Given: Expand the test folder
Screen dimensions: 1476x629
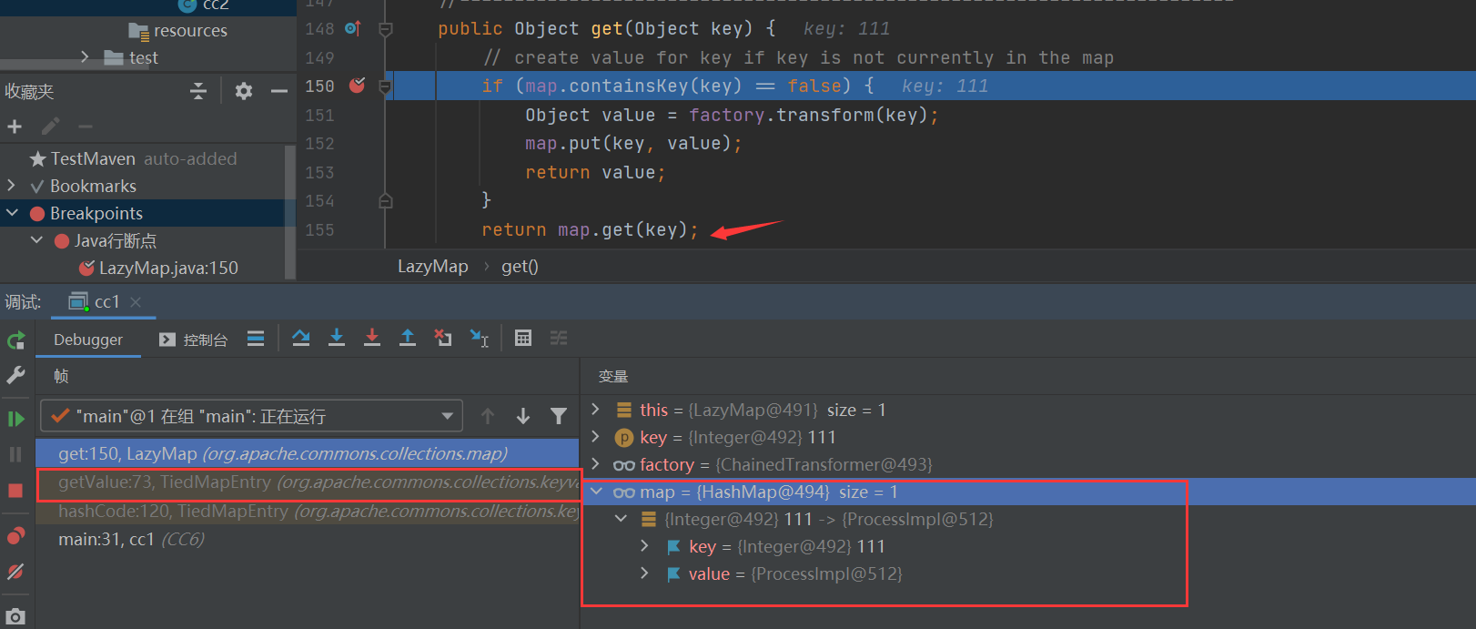Looking at the screenshot, I should (x=85, y=57).
